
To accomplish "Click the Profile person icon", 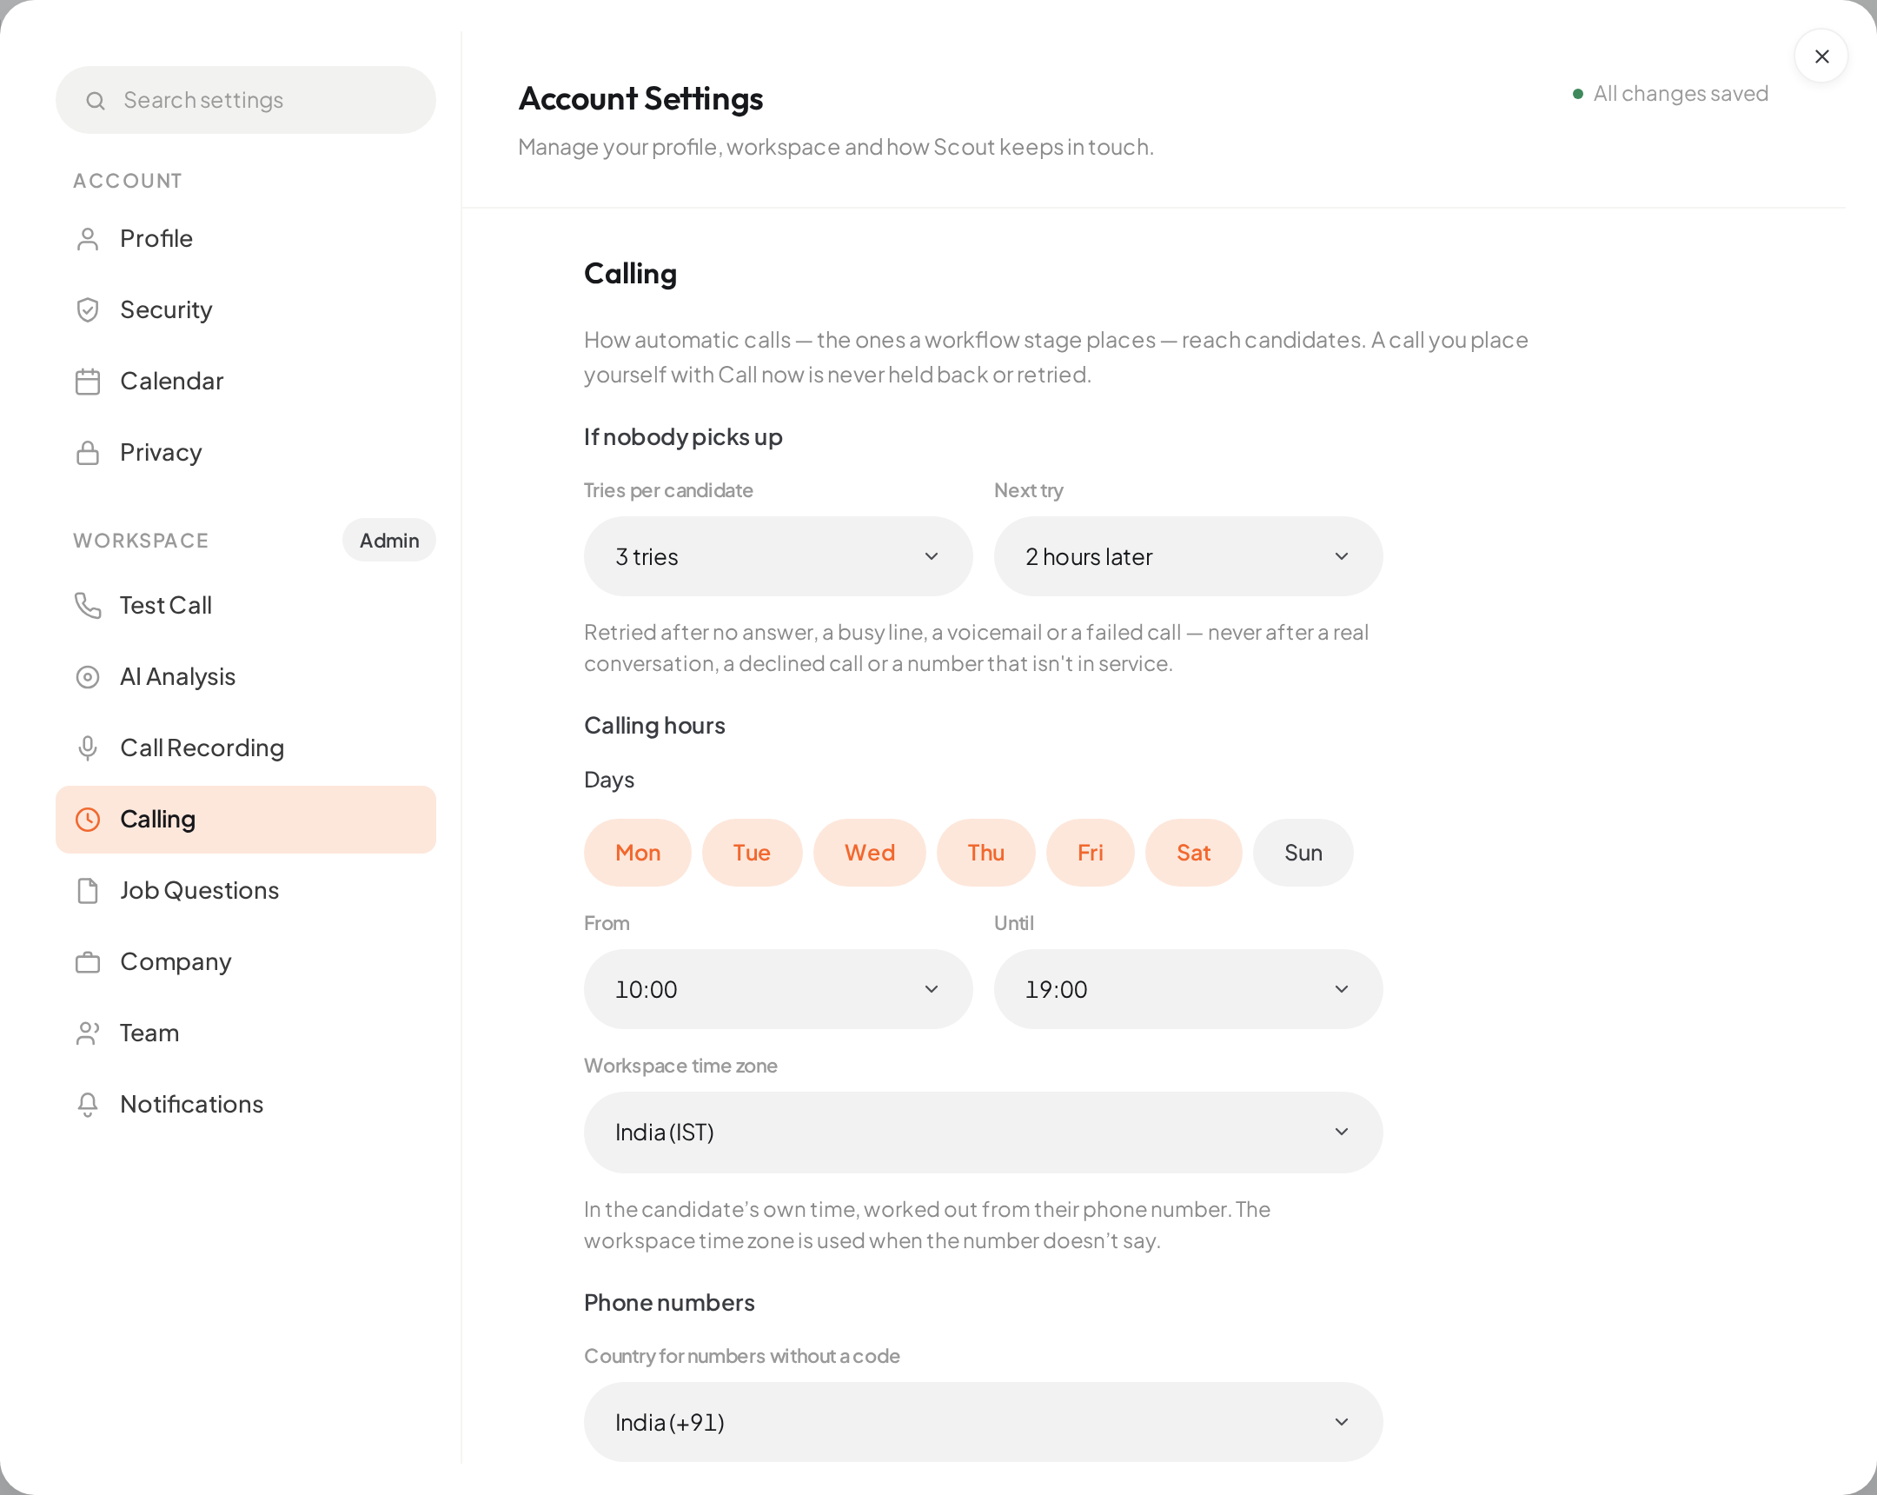I will (x=88, y=238).
